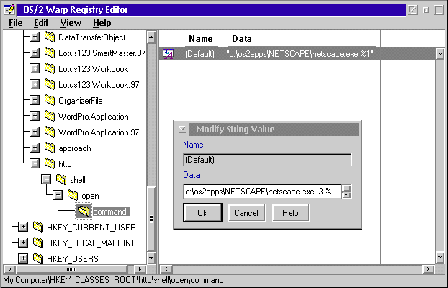
Task: Collapse the http tree node
Action: point(34,163)
